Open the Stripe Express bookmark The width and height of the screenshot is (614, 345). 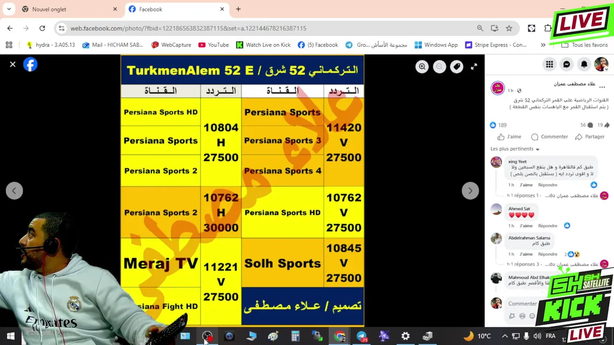pos(496,45)
